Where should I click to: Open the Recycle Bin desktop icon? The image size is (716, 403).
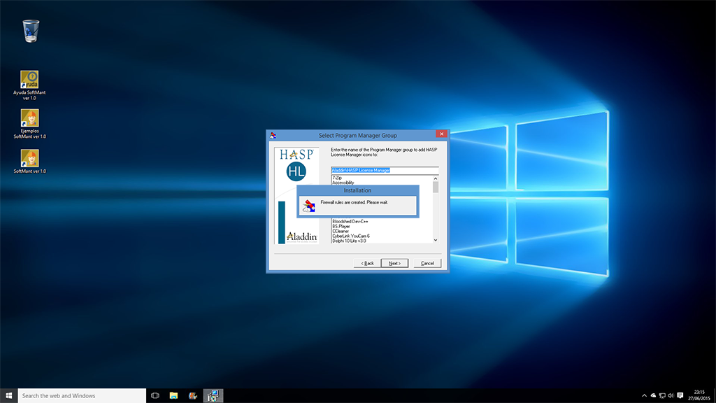[30, 31]
